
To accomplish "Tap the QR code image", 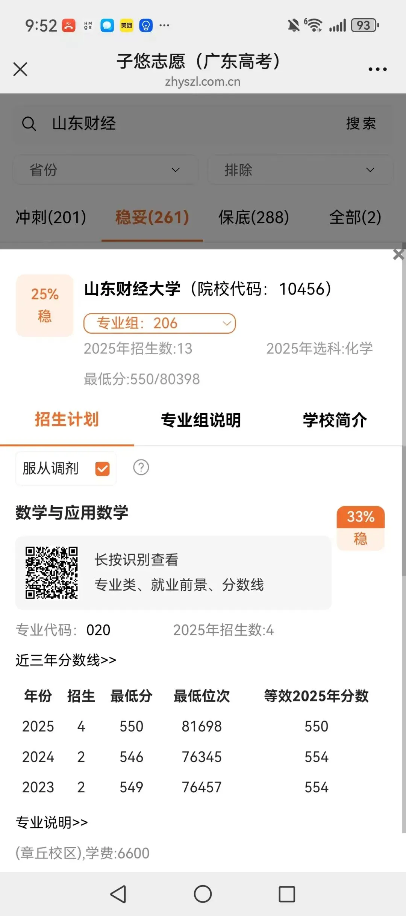I will click(52, 573).
